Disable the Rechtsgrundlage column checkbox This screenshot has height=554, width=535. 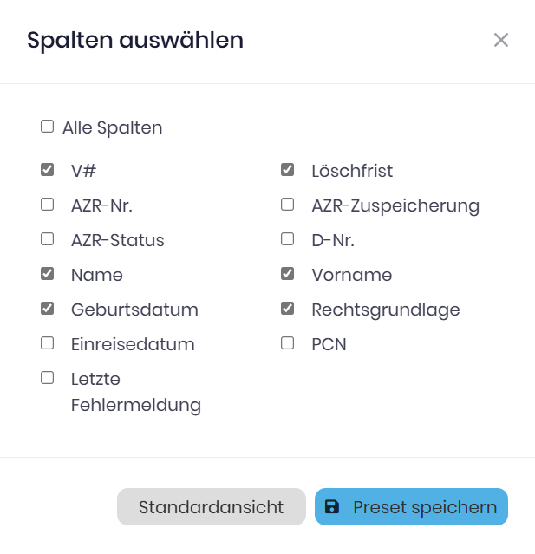288,309
